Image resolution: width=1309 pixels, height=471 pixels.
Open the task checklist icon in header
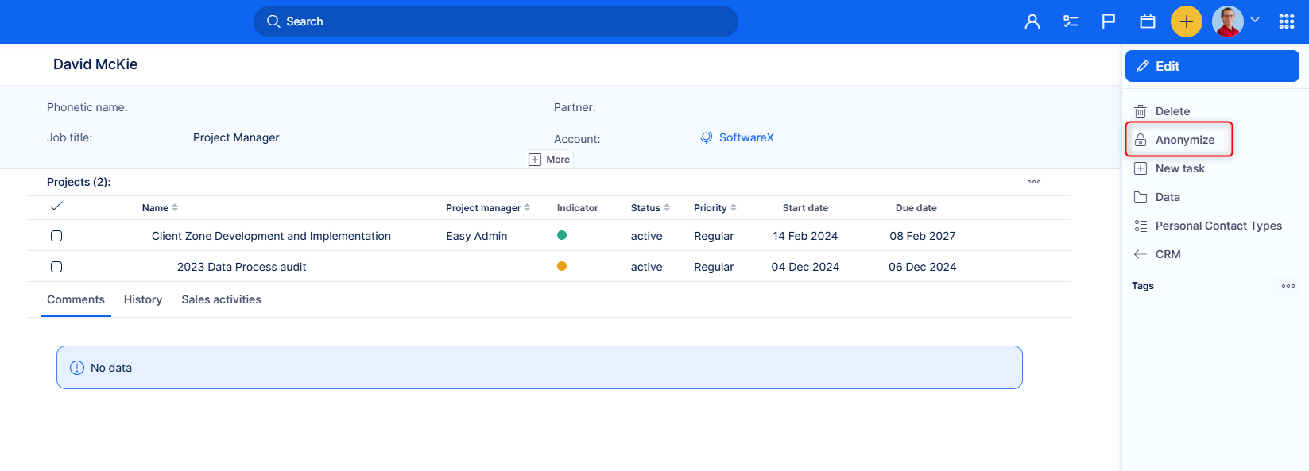(x=1071, y=21)
